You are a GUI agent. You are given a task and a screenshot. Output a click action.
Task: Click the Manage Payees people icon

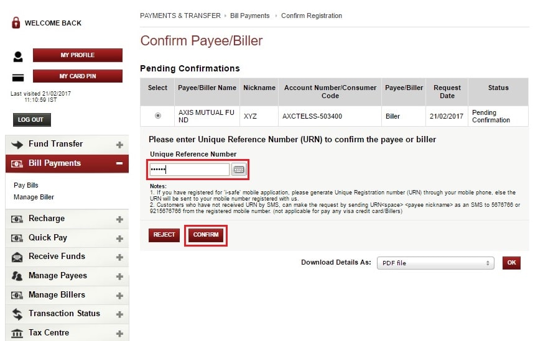(x=17, y=276)
